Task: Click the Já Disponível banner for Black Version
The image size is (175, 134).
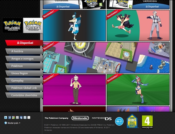Action: pos(62,6)
